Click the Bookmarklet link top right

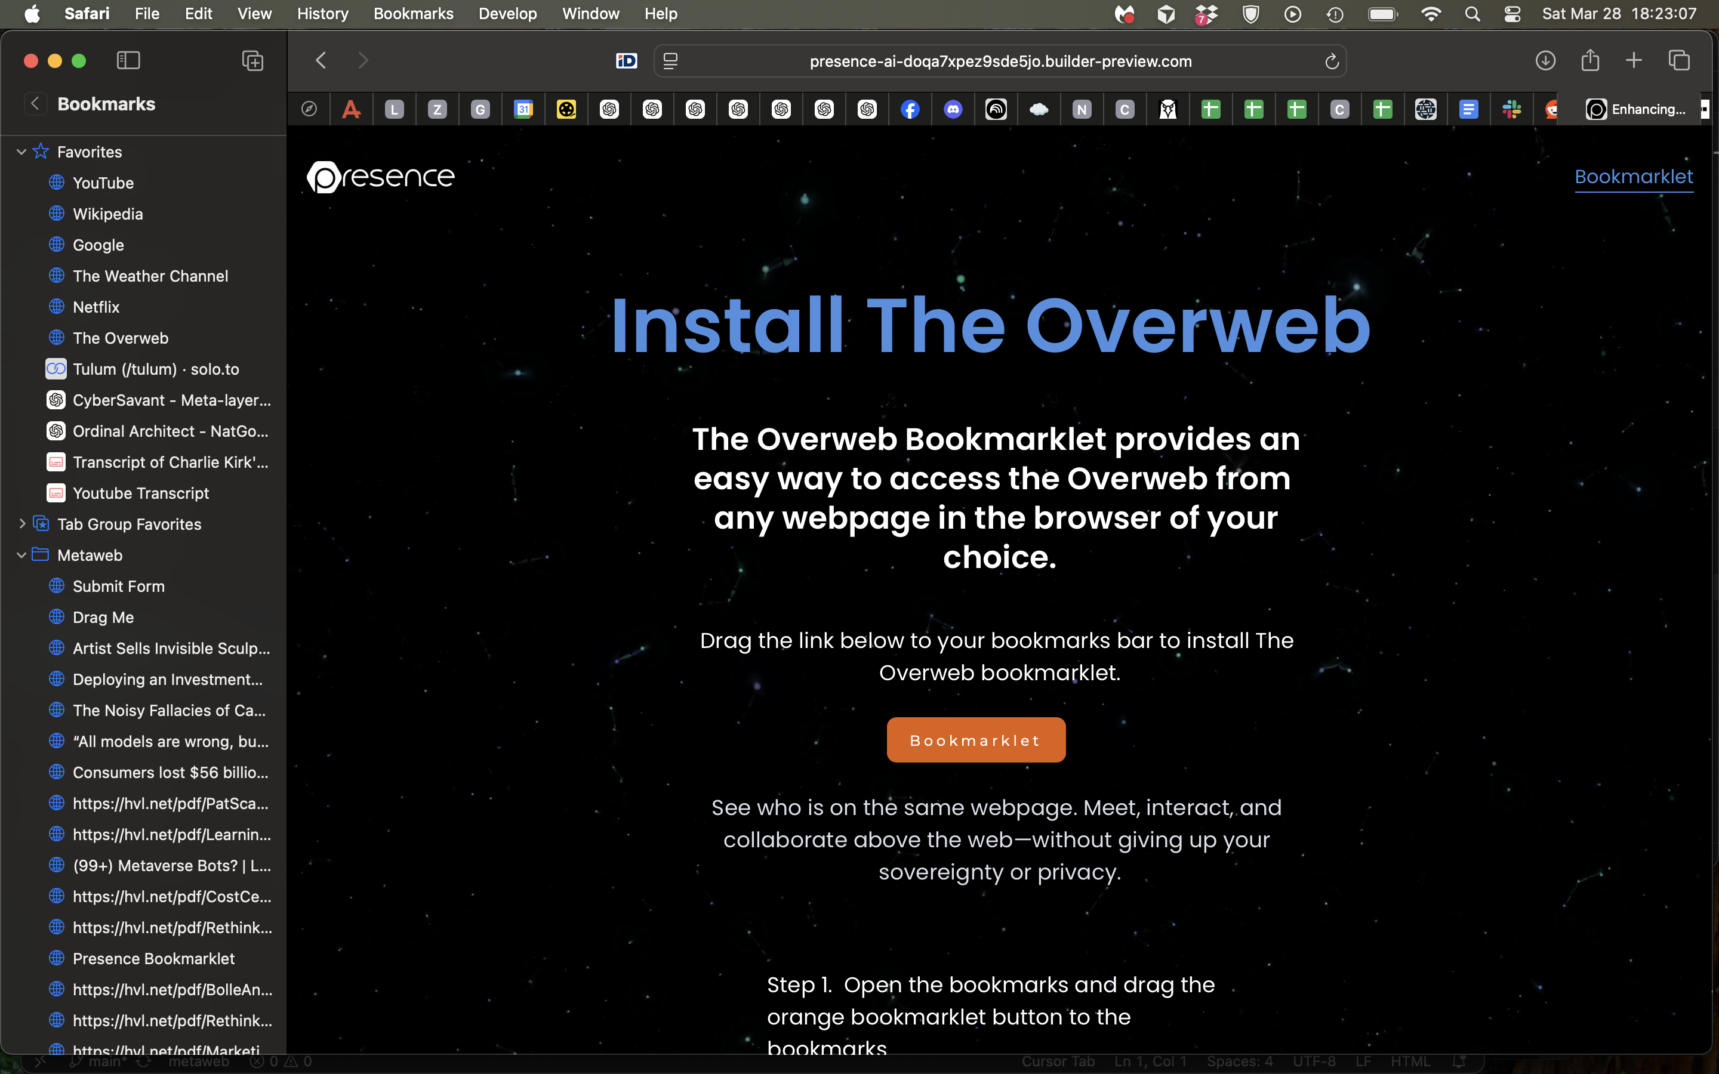click(x=1633, y=177)
